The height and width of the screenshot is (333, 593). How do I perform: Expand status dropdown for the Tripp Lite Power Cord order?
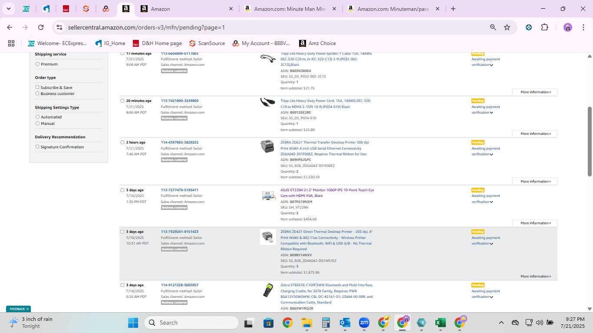pyautogui.click(x=491, y=113)
